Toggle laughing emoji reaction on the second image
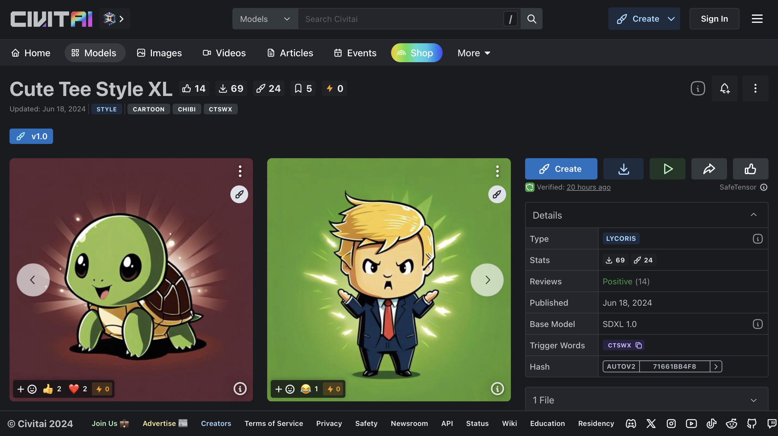Image resolution: width=778 pixels, height=436 pixels. tap(309, 389)
